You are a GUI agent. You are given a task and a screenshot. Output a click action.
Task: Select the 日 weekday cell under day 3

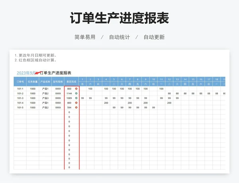coord(98,84)
